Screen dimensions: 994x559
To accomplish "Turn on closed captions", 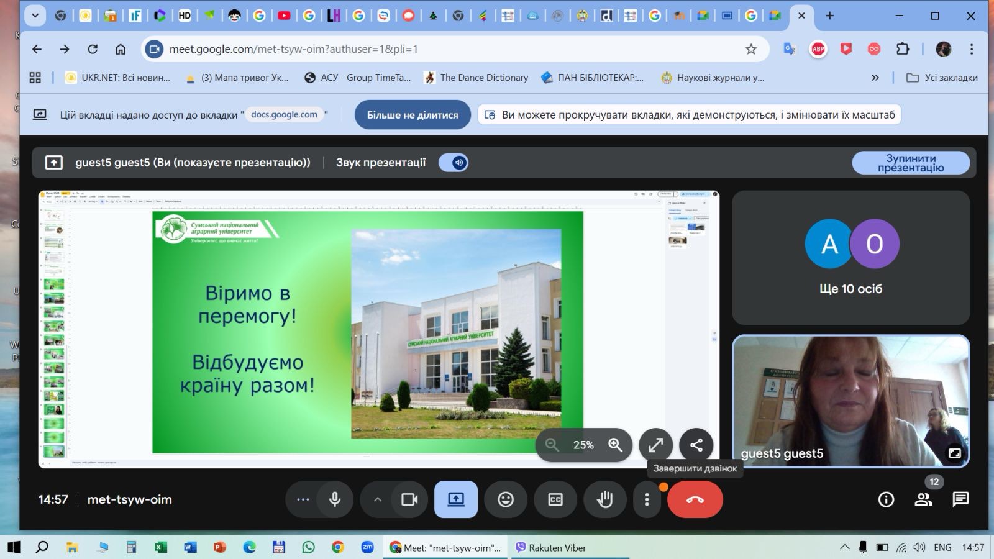I will tap(555, 499).
